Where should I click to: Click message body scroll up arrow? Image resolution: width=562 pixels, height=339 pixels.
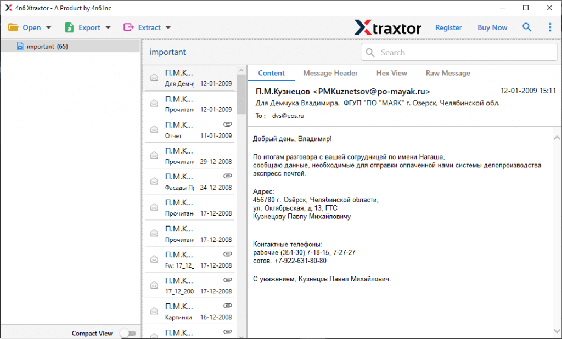pos(557,138)
